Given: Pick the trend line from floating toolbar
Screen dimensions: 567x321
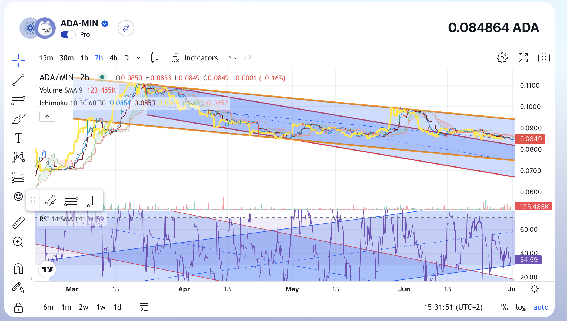Looking at the screenshot, I should coord(51,200).
